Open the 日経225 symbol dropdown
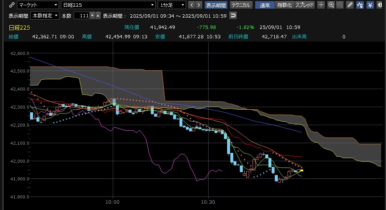The image size is (386, 210). tap(108, 5)
